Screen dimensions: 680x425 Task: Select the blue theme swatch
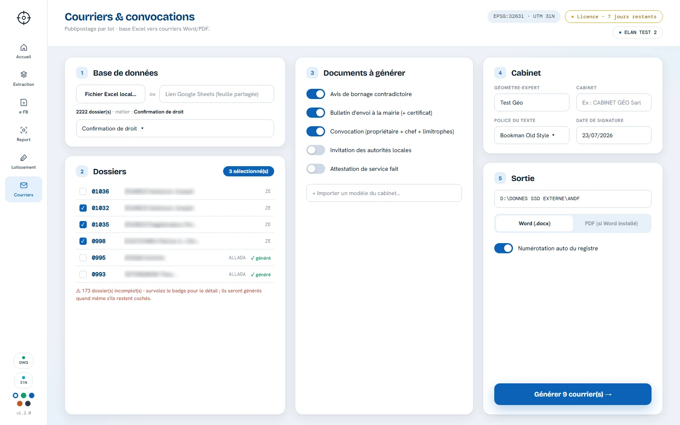pyautogui.click(x=32, y=395)
